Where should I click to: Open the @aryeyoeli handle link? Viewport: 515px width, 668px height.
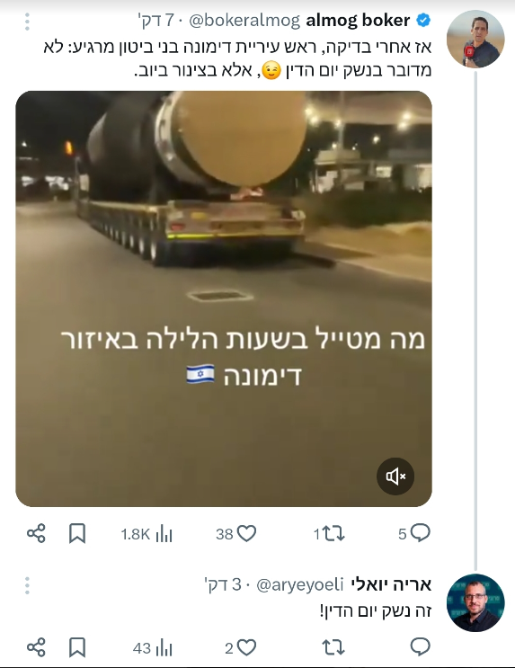click(x=299, y=585)
